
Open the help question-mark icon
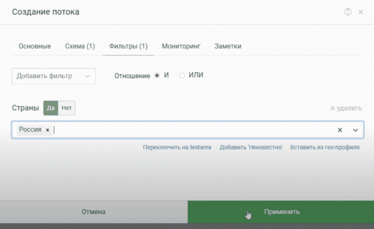pos(348,11)
